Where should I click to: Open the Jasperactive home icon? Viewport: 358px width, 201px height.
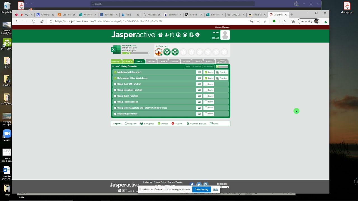(160, 35)
